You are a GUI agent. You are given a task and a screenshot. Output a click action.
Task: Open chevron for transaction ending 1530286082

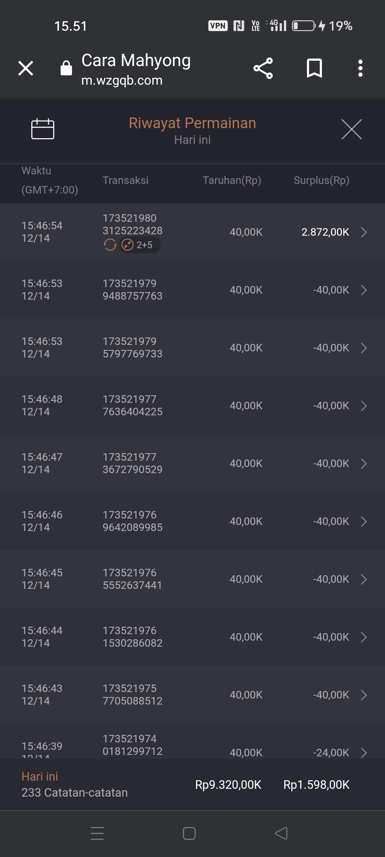(364, 637)
